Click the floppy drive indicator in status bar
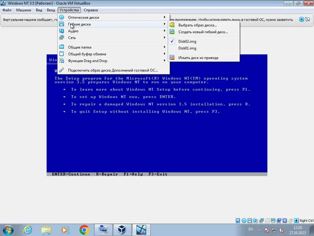The height and width of the screenshot is (236, 314). (x=250, y=221)
